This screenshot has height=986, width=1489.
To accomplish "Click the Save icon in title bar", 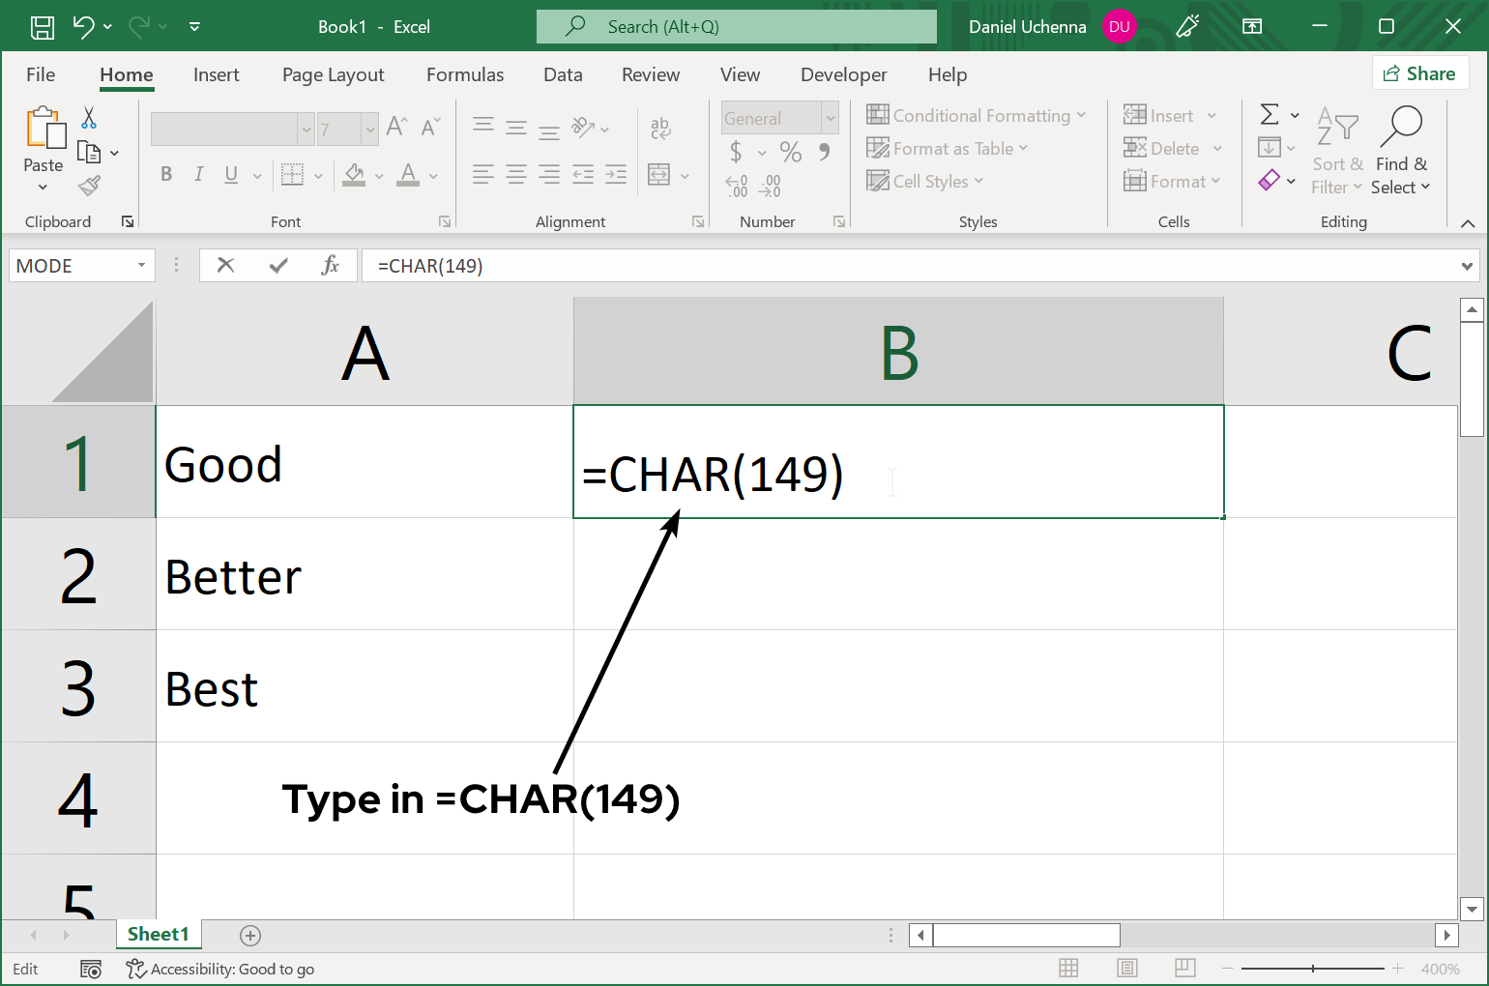I will point(43,27).
